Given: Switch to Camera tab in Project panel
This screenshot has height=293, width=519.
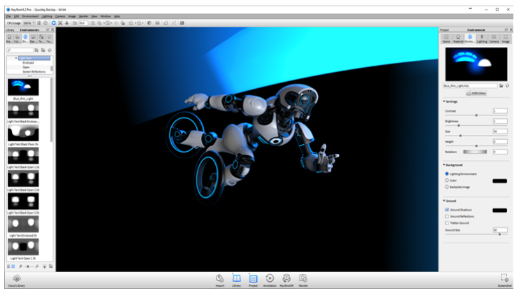Looking at the screenshot, I should (x=494, y=38).
